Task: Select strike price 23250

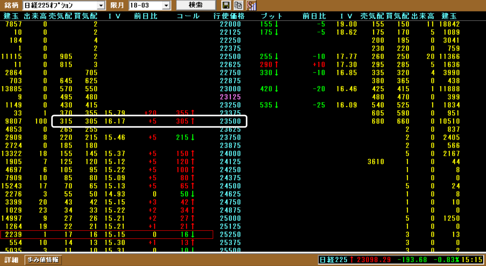Action: (x=230, y=105)
